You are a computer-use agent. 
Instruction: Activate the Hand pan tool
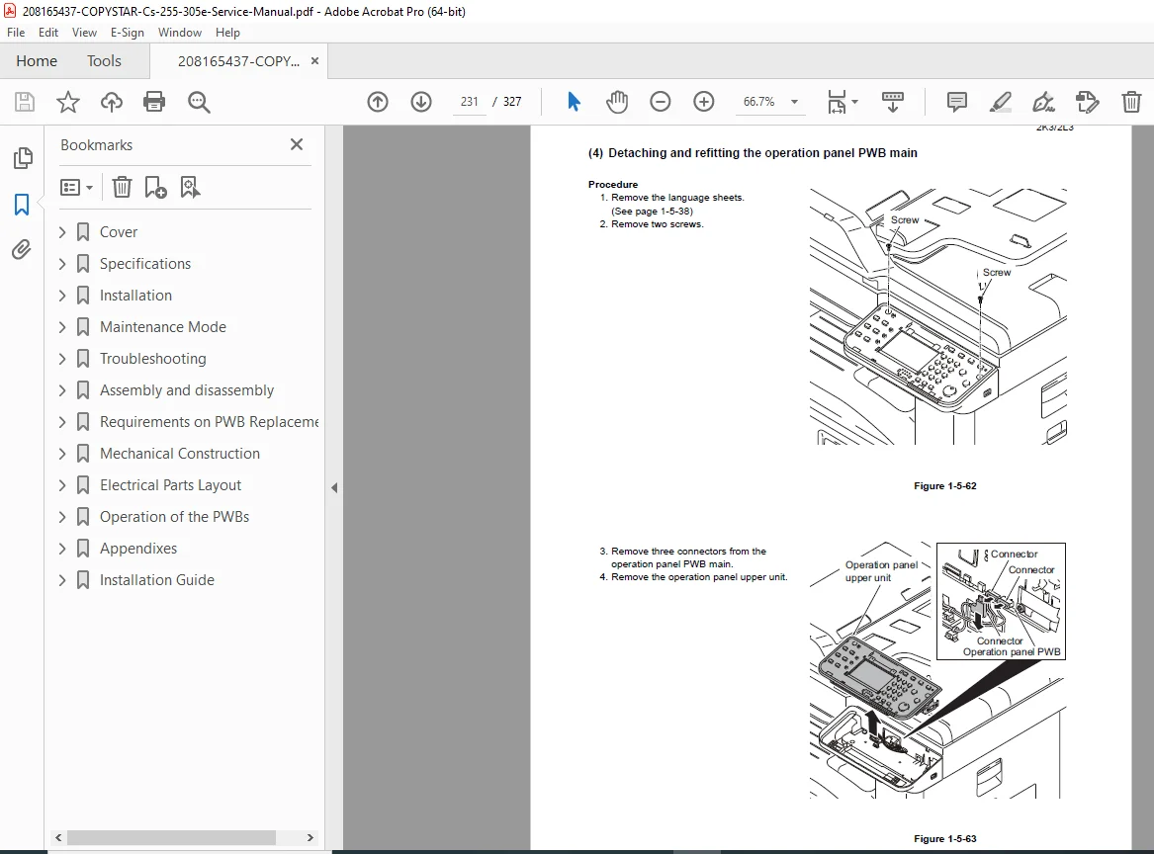[x=617, y=102]
